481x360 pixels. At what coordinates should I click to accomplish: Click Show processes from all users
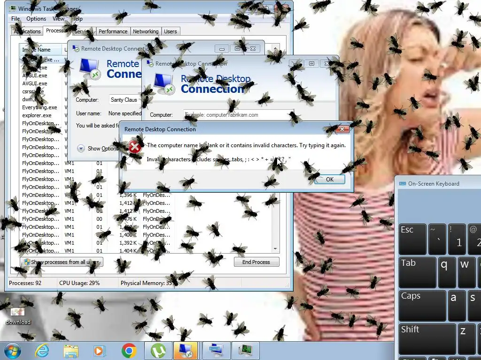[x=62, y=262]
